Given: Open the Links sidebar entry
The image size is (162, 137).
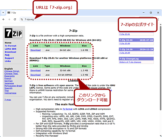Looking at the screenshot, I should tap(8, 61).
